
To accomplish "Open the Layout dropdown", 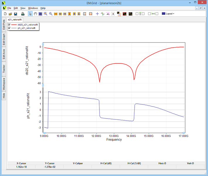I will 168,14.
